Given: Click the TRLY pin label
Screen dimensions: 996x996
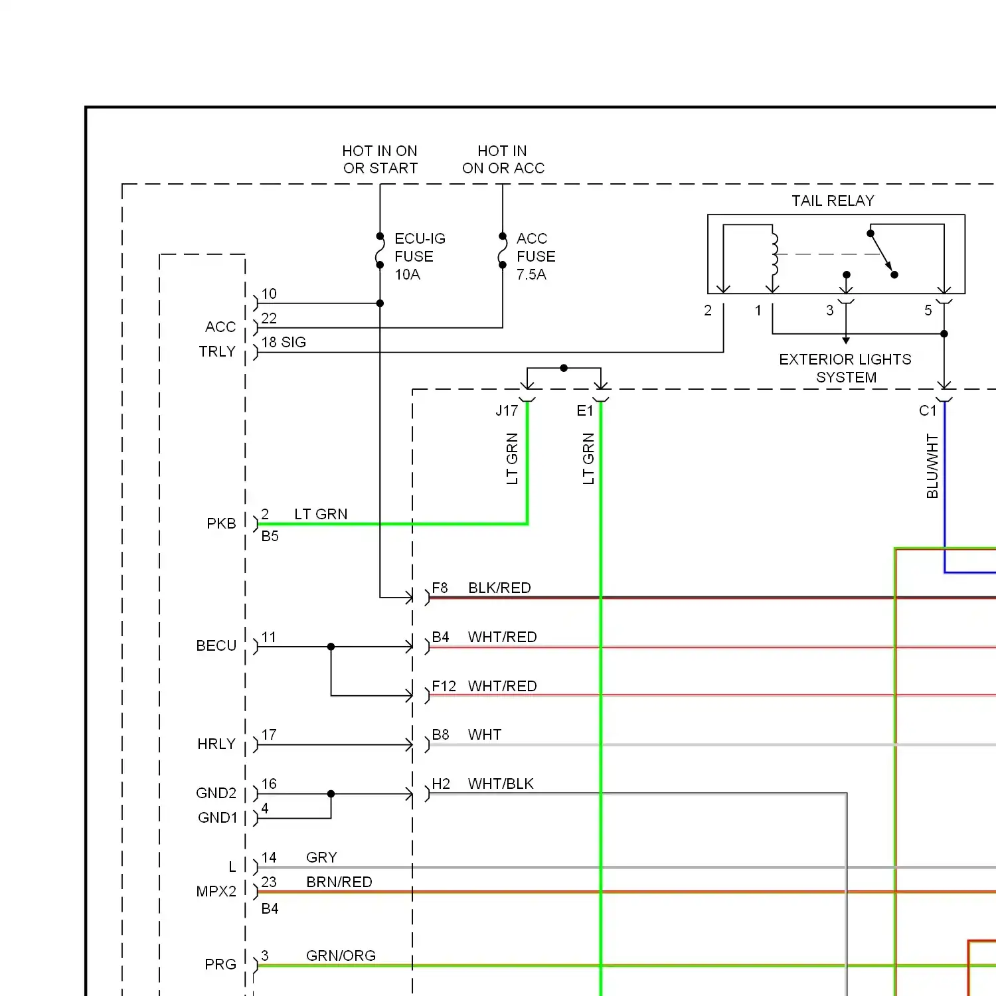Looking at the screenshot, I should click(217, 352).
